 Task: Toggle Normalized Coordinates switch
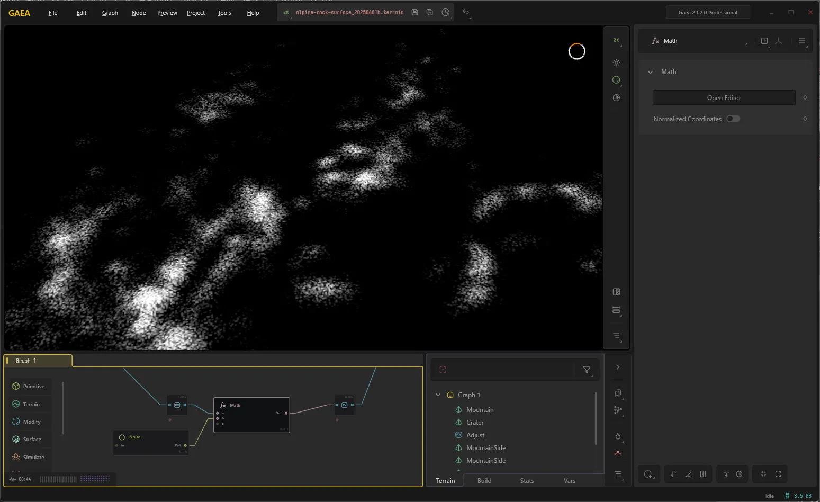coord(733,119)
